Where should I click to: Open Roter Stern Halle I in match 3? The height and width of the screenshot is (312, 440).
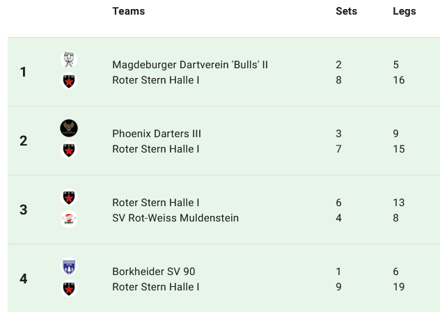[x=156, y=203]
